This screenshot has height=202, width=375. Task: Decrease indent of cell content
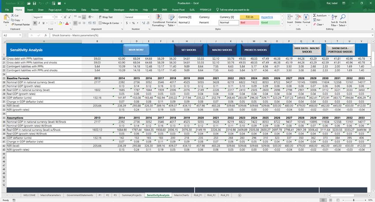pos(90,23)
